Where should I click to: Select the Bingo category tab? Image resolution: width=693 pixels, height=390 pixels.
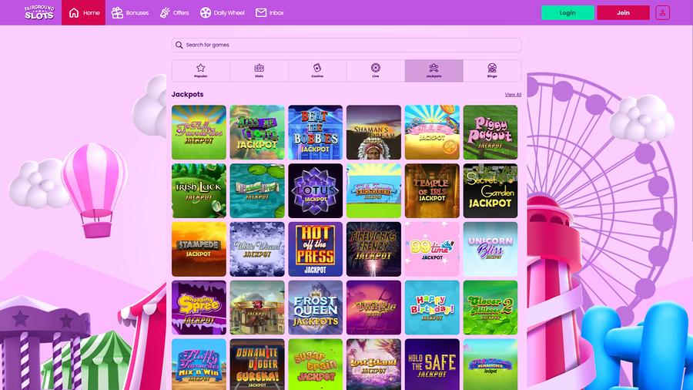pyautogui.click(x=492, y=71)
